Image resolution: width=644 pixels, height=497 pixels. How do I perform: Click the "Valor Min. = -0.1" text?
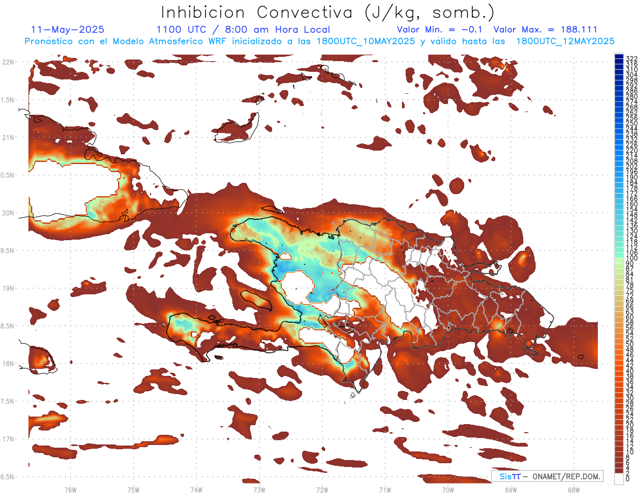coord(440,29)
